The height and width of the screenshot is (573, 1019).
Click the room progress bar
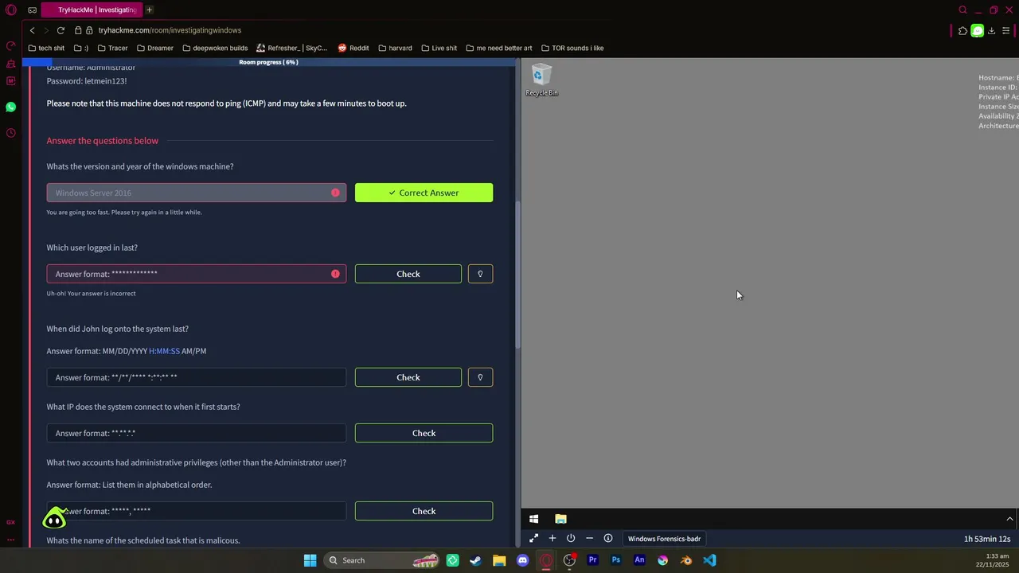(x=268, y=62)
